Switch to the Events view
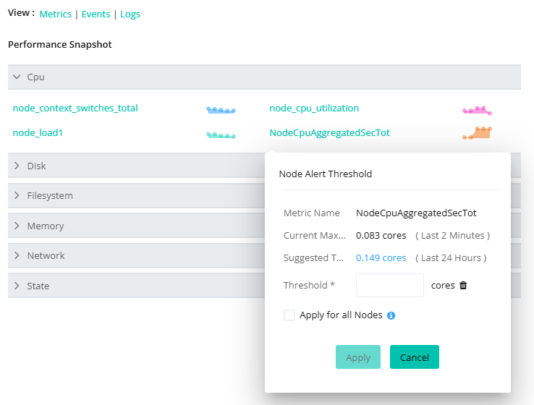 pos(96,14)
